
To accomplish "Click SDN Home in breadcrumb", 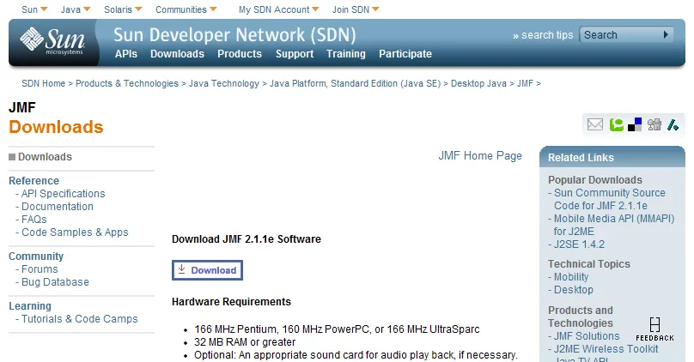I will point(43,83).
